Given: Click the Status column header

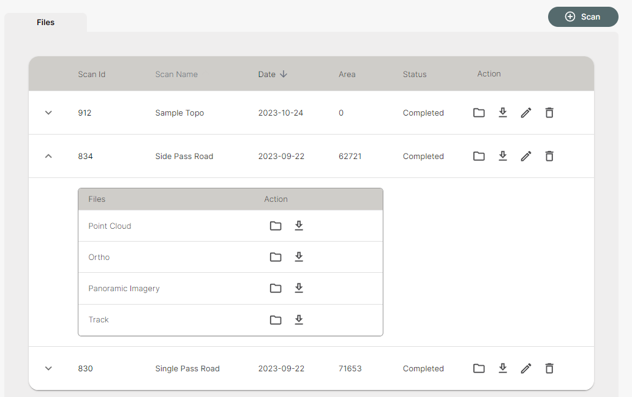Looking at the screenshot, I should (415, 74).
